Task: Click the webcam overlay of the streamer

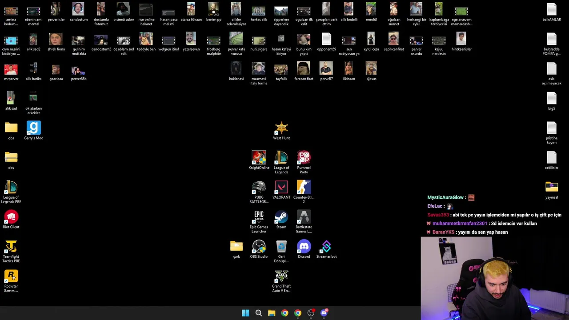Action: (x=494, y=278)
